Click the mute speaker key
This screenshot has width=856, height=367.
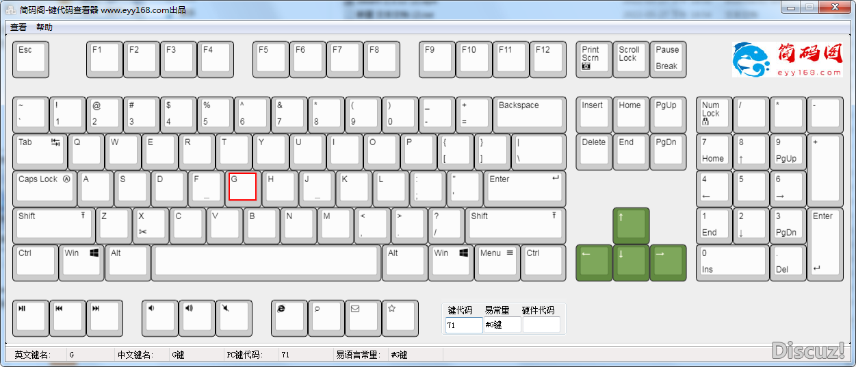tap(233, 318)
